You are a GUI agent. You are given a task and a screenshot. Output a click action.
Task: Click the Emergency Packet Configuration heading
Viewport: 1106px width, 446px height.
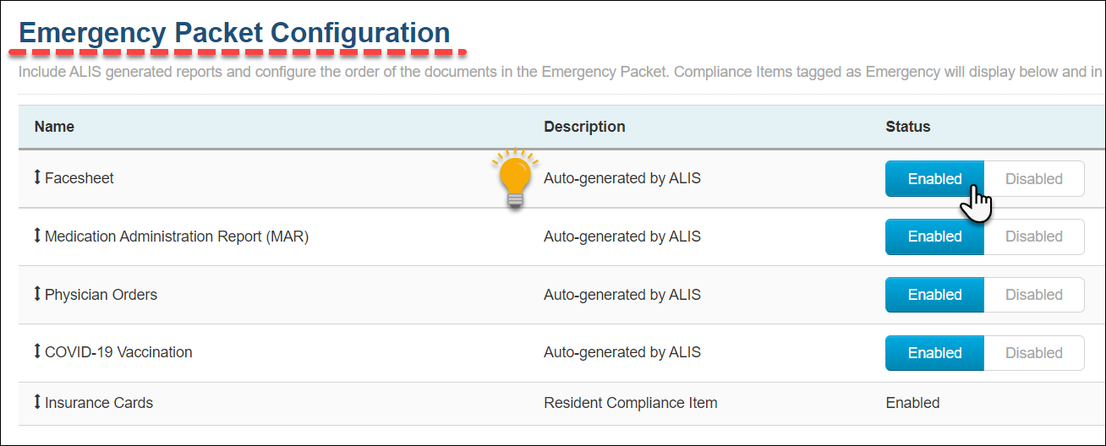(x=235, y=33)
